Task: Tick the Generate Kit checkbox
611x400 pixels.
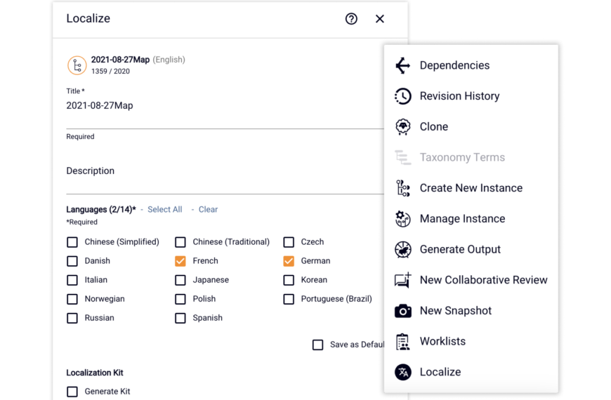Action: tap(72, 392)
